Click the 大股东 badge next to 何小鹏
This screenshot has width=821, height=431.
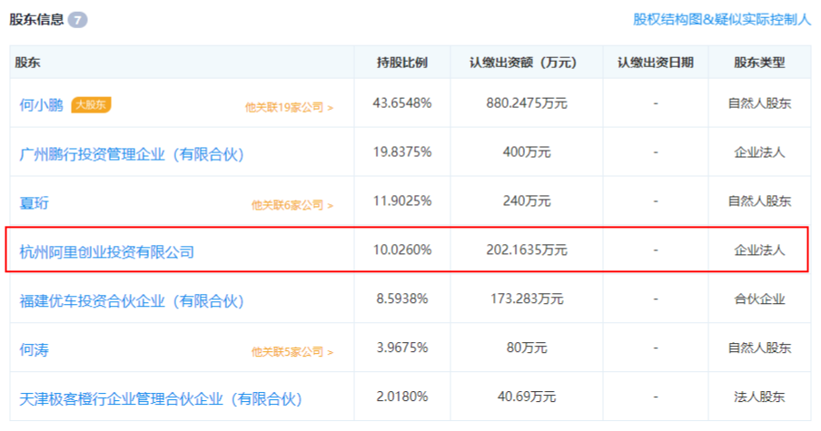click(x=91, y=104)
